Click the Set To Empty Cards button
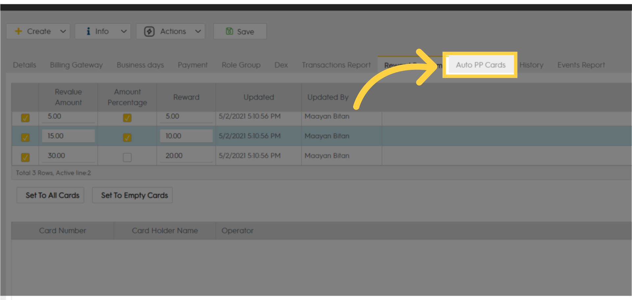Image resolution: width=632 pixels, height=300 pixels. coord(132,195)
